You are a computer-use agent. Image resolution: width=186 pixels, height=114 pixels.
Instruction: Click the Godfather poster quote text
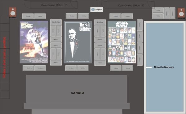coord(78,62)
